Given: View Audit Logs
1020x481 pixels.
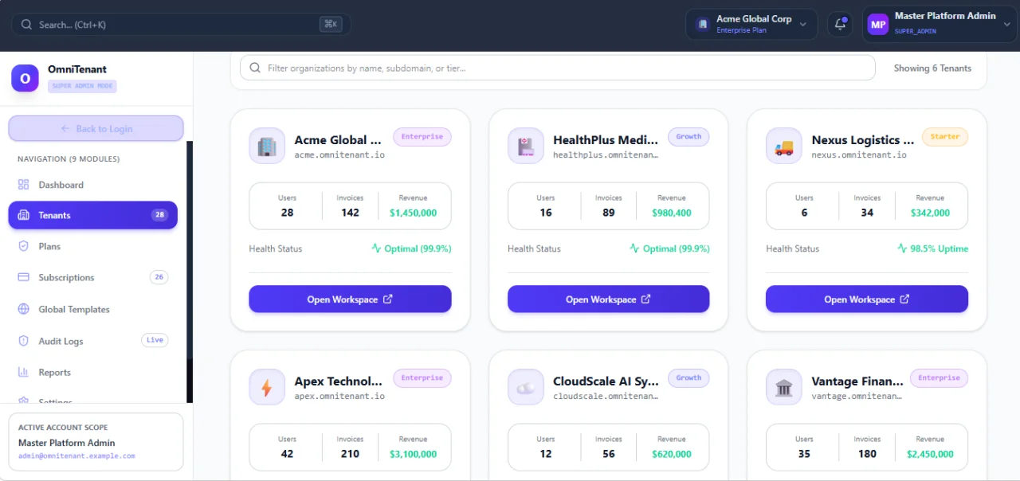Looking at the screenshot, I should (93, 341).
